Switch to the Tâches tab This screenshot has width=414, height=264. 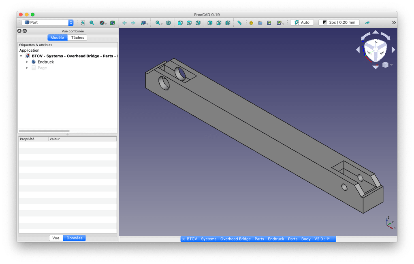77,38
